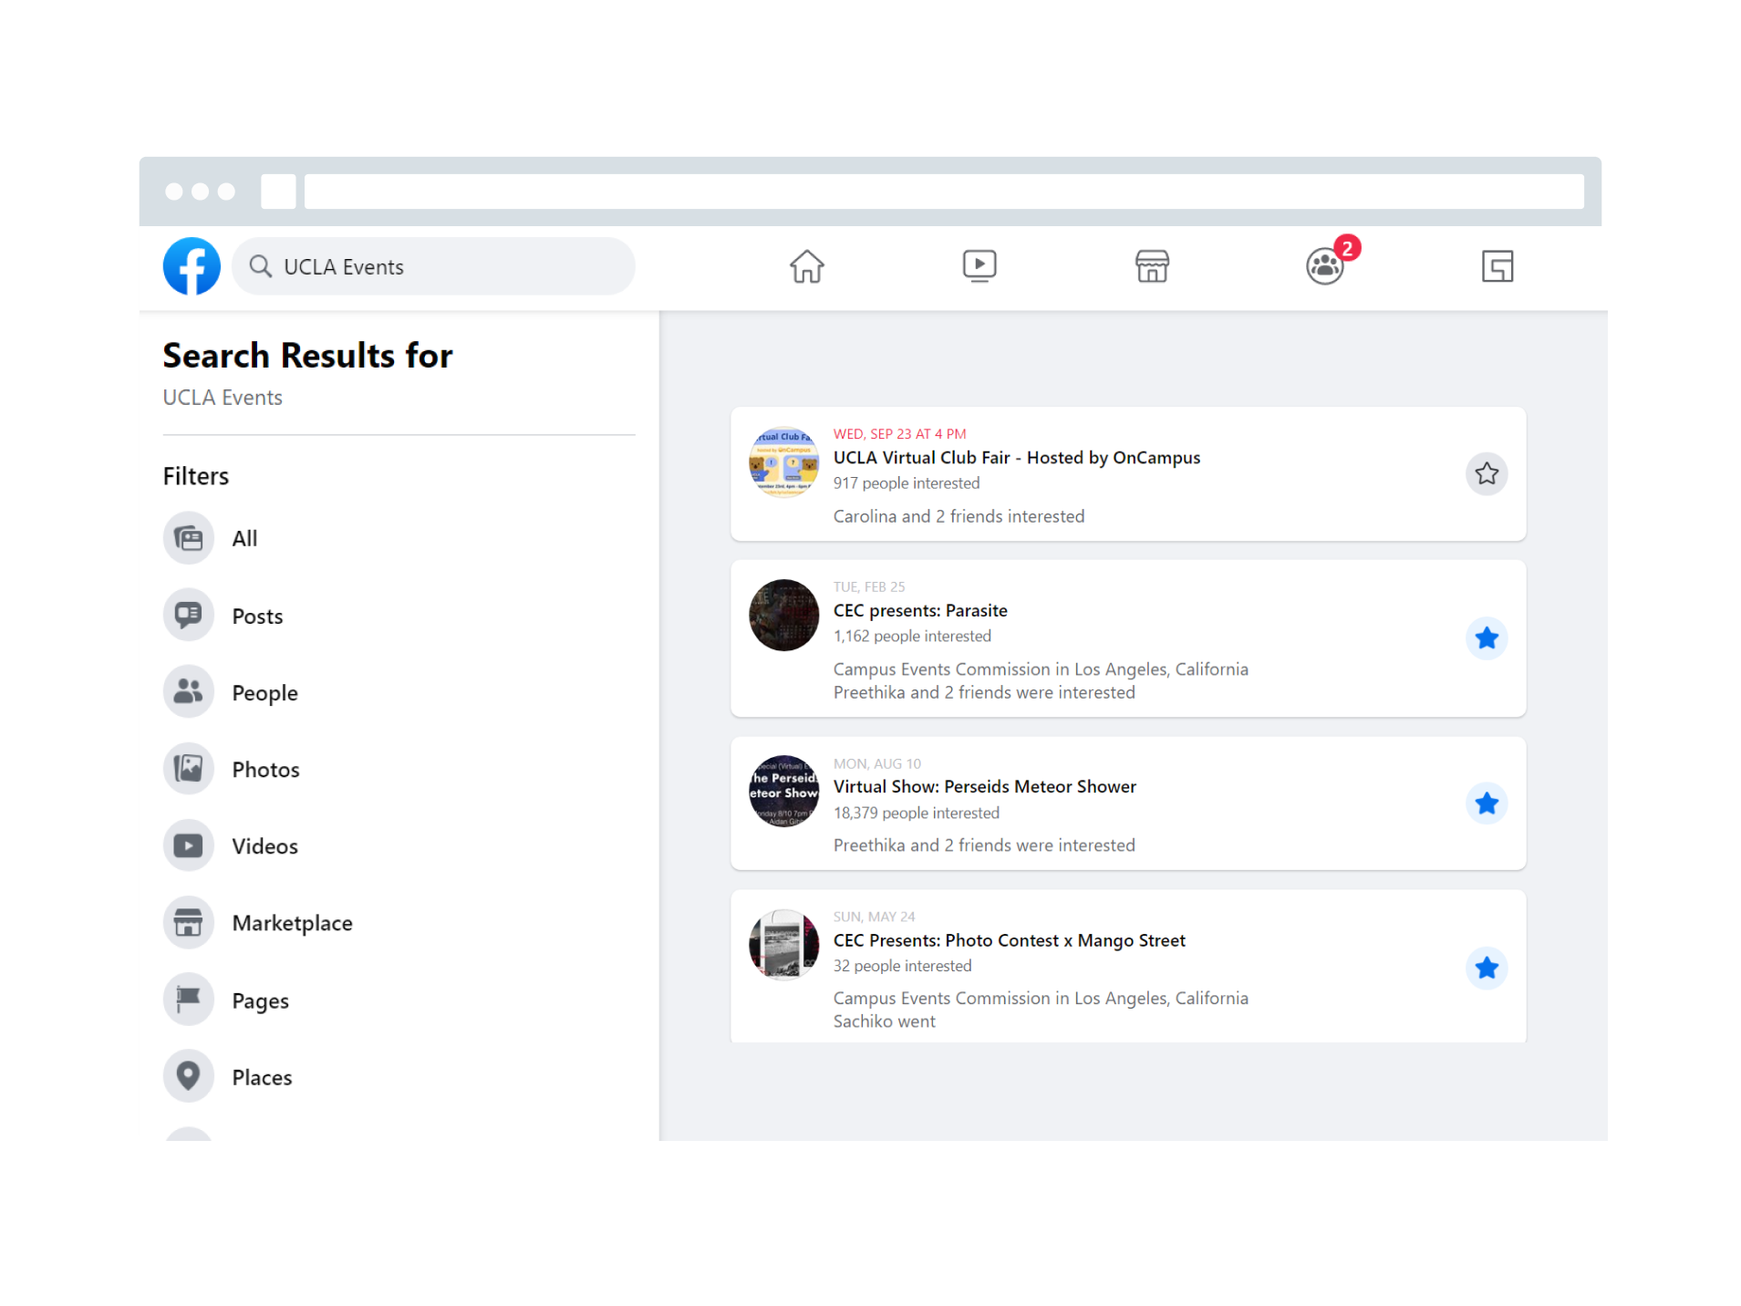Open the Groups icon with 2 notifications

(x=1325, y=266)
